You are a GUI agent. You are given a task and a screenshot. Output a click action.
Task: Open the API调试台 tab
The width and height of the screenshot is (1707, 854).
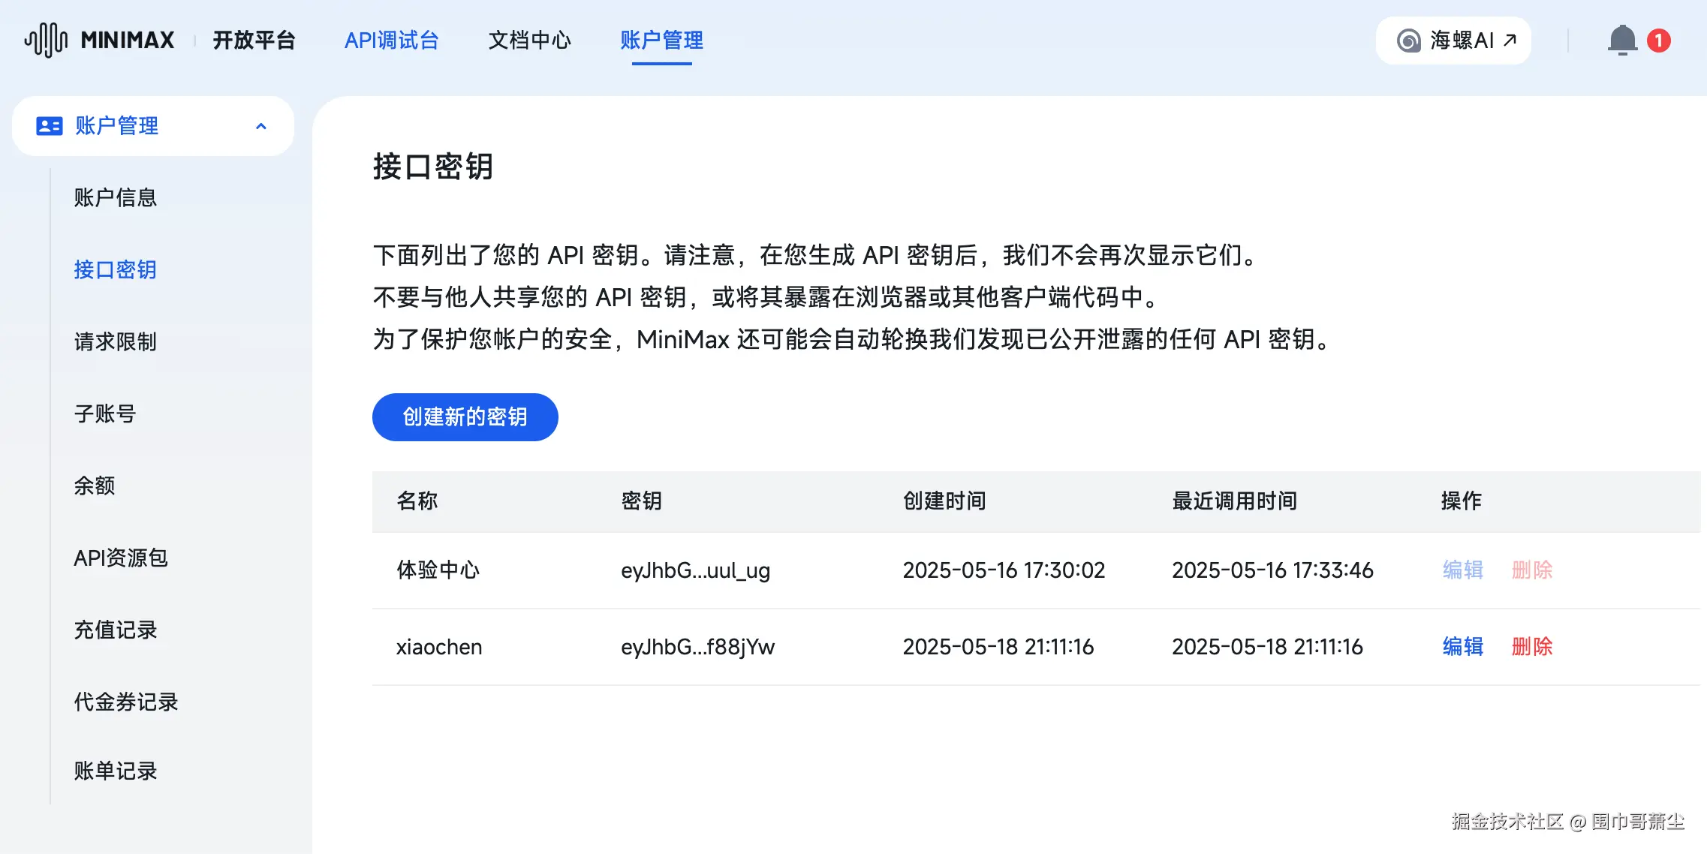tap(392, 40)
